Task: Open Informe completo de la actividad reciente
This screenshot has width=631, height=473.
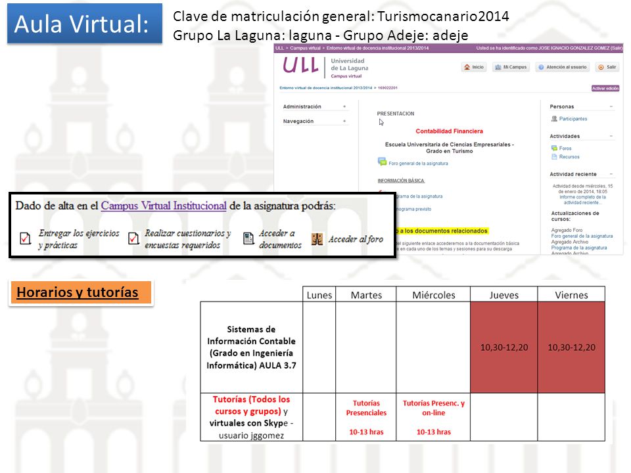Action: (582, 200)
